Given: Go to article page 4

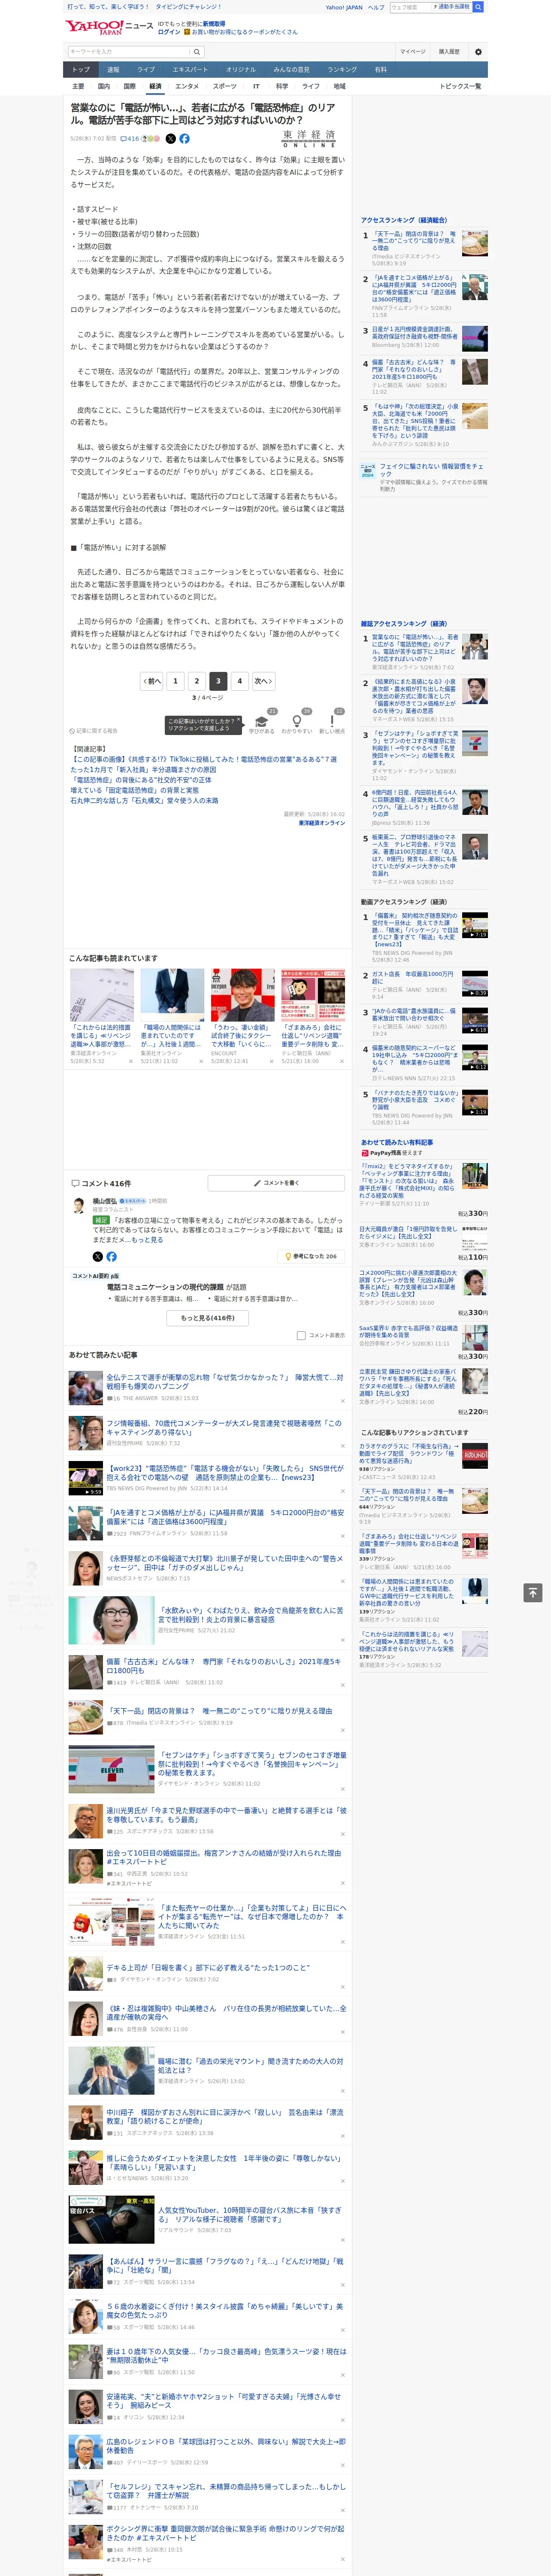Looking at the screenshot, I should (x=239, y=681).
